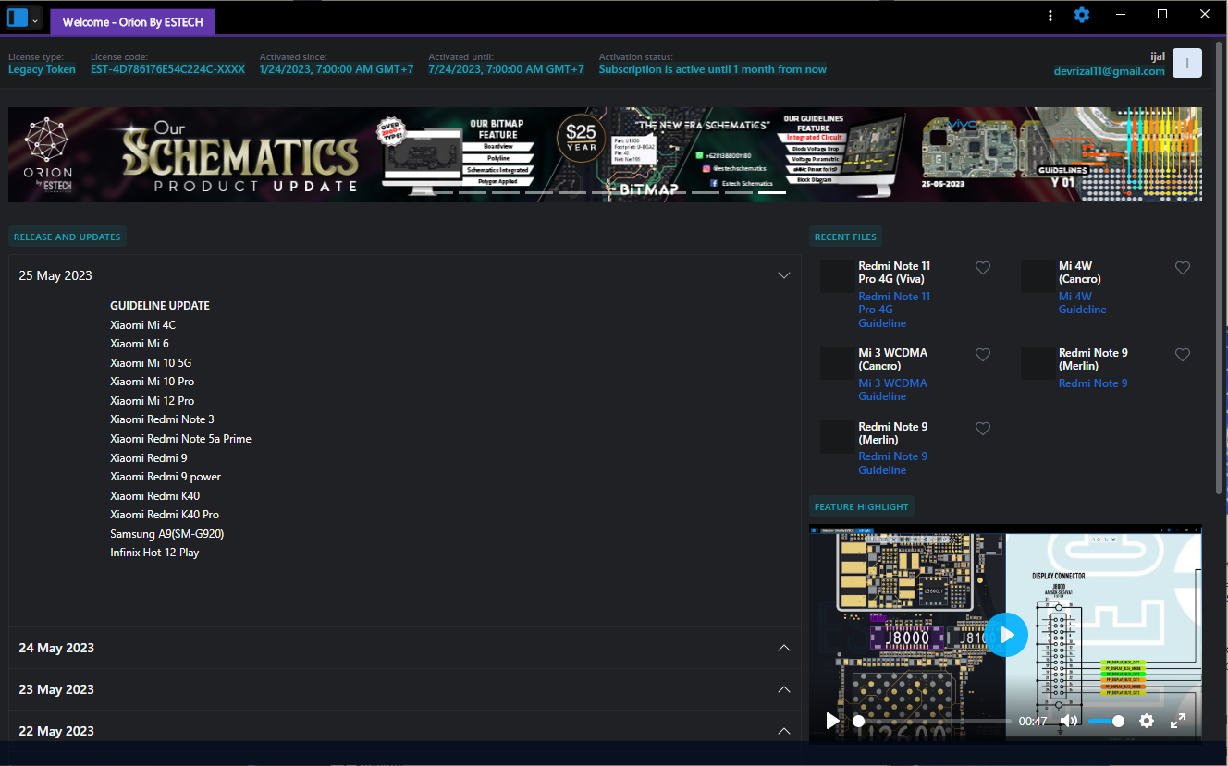Image resolution: width=1228 pixels, height=766 pixels.
Task: Click the 'Mi 3 WCDMA (Cancro)' card title
Action: [893, 359]
